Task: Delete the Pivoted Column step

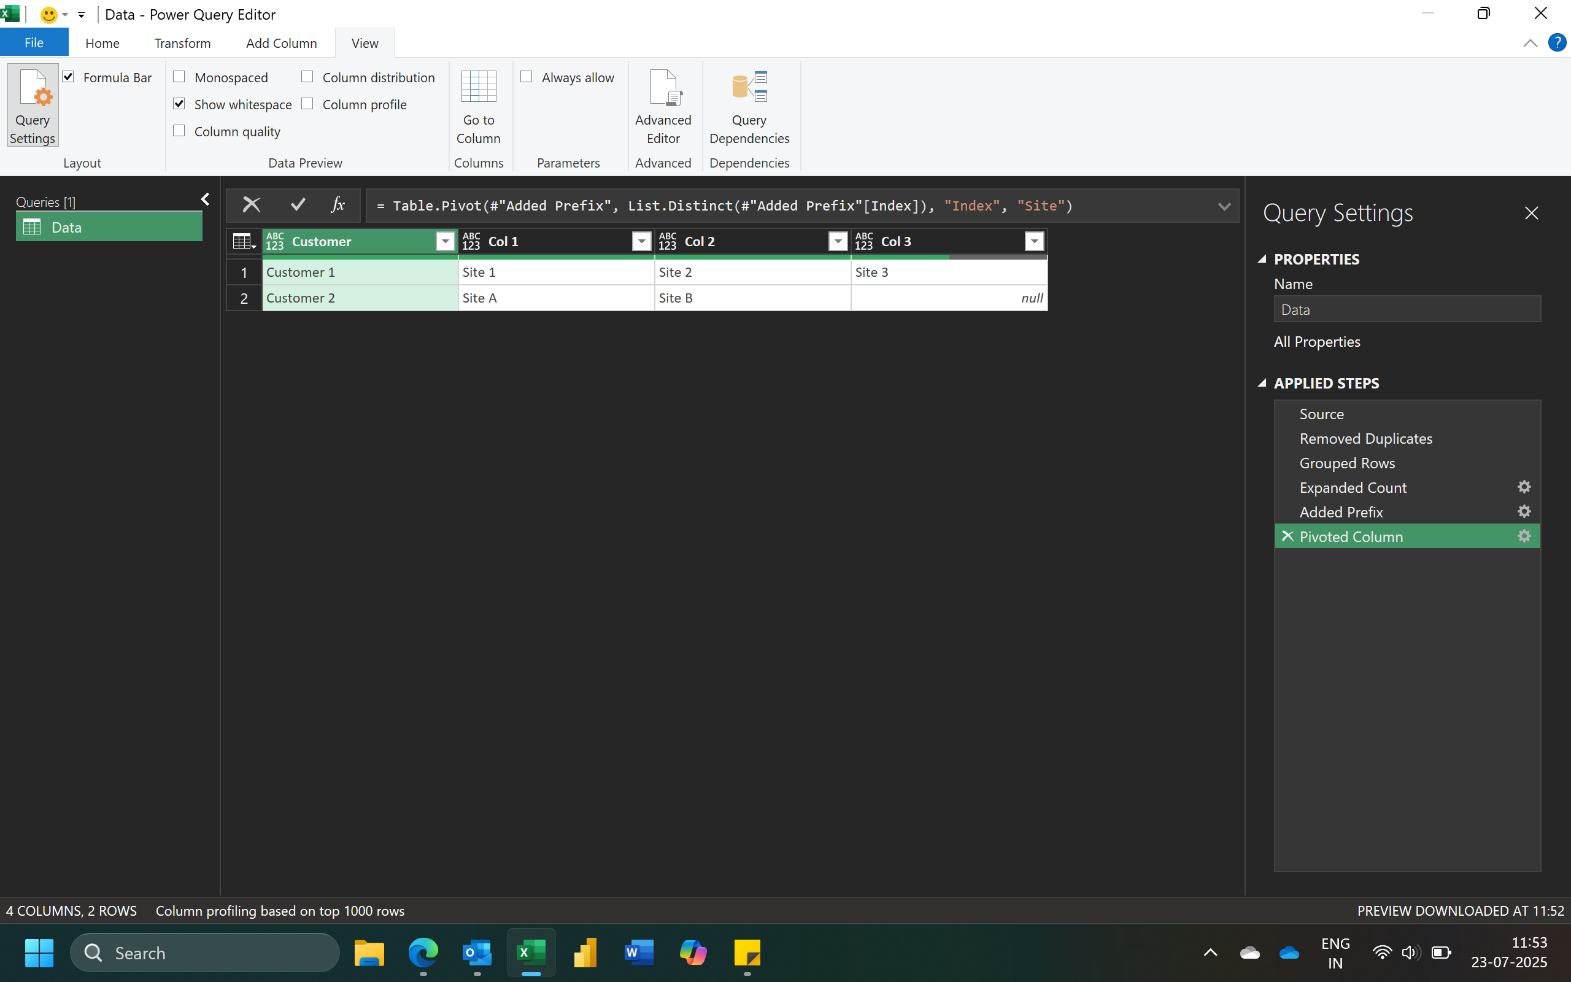Action: click(x=1287, y=536)
